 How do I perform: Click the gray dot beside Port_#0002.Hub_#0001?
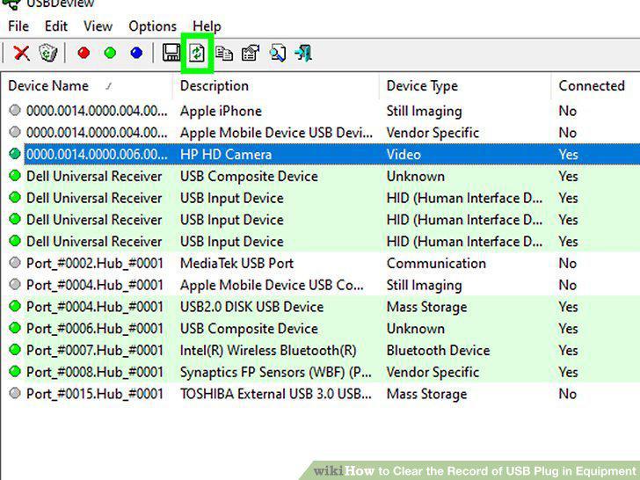(15, 263)
